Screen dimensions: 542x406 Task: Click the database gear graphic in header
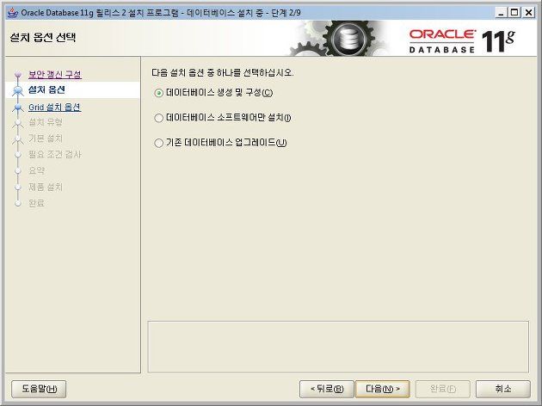pos(341,38)
